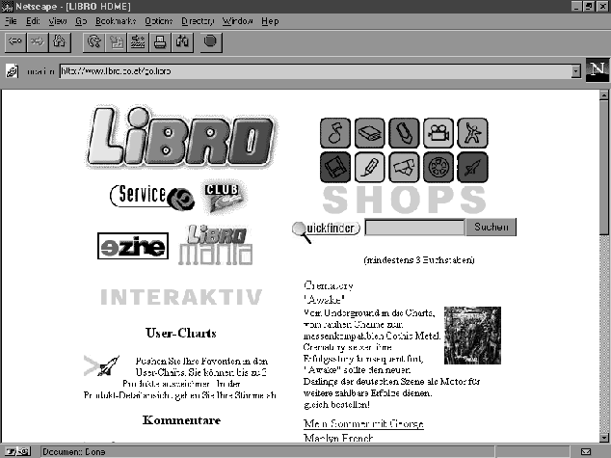Viewport: 611px width, 458px height.
Task: Click the 'Awake' title text
Action: coord(324,299)
